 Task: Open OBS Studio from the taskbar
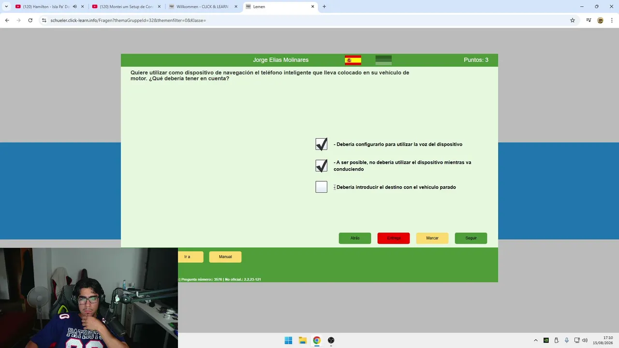331,340
